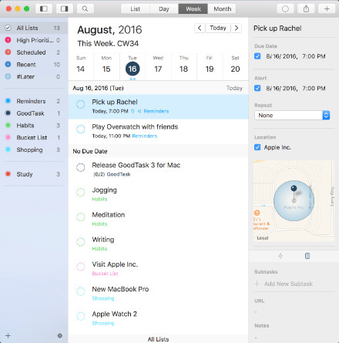Click the blue Recent list icon
Image resolution: width=339 pixels, height=343 pixels.
[x=8, y=64]
